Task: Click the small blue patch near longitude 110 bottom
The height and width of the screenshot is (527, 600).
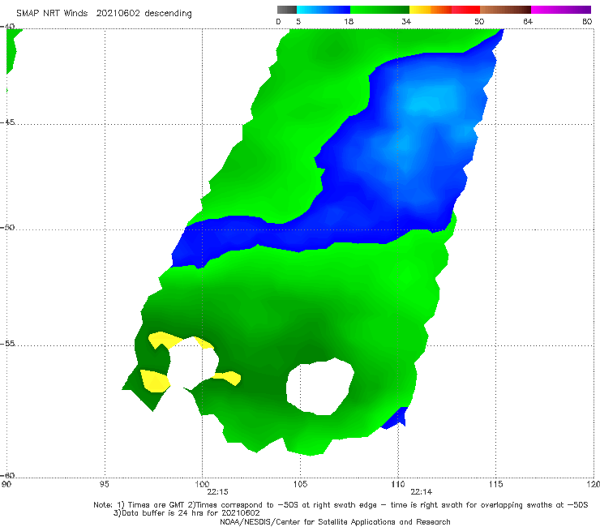Action: [395, 418]
